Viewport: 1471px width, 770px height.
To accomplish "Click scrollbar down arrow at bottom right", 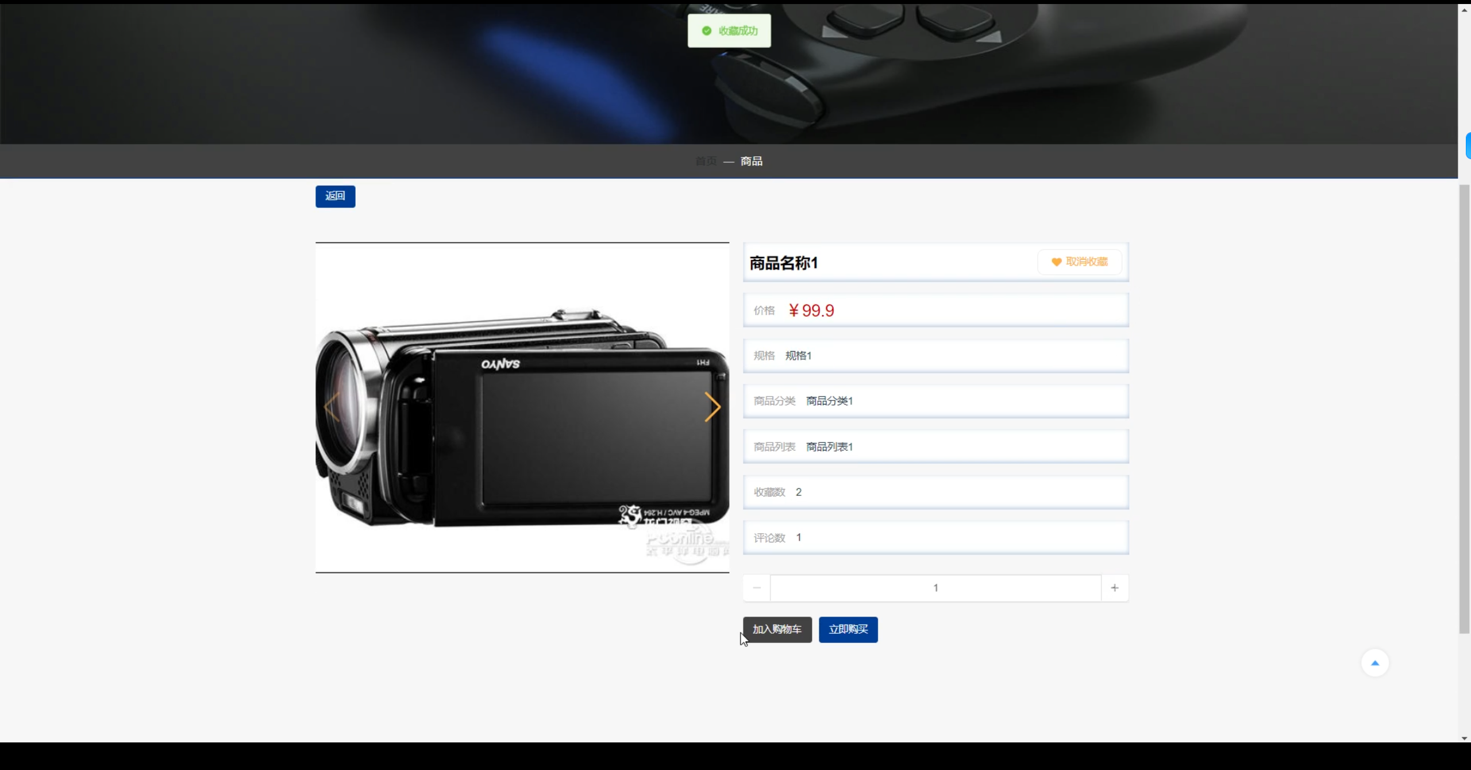I will tap(1464, 738).
